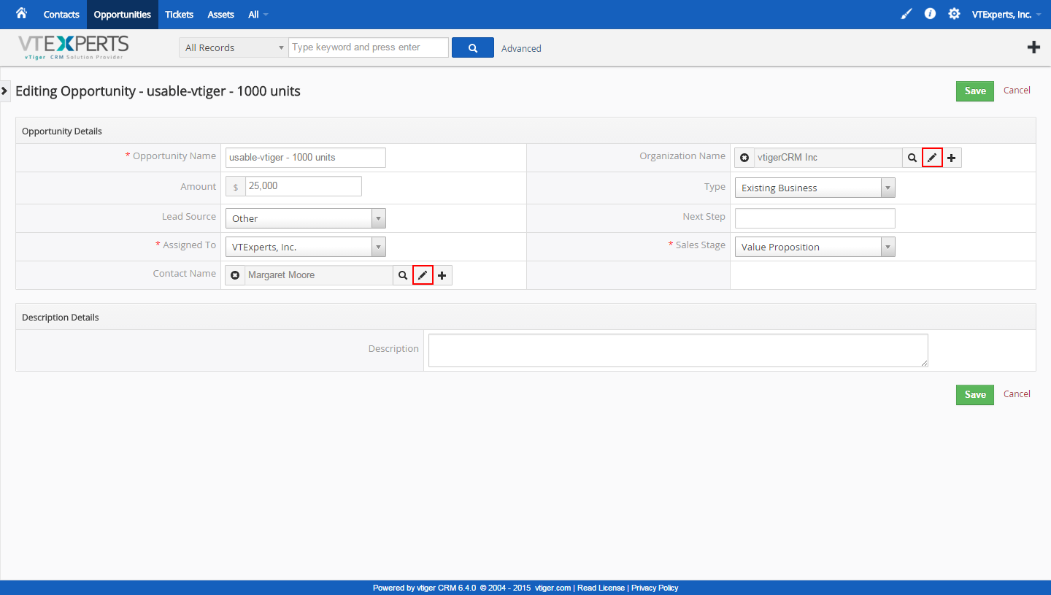The image size is (1051, 595).
Task: Click the blue search magnifier button
Action: (473, 47)
